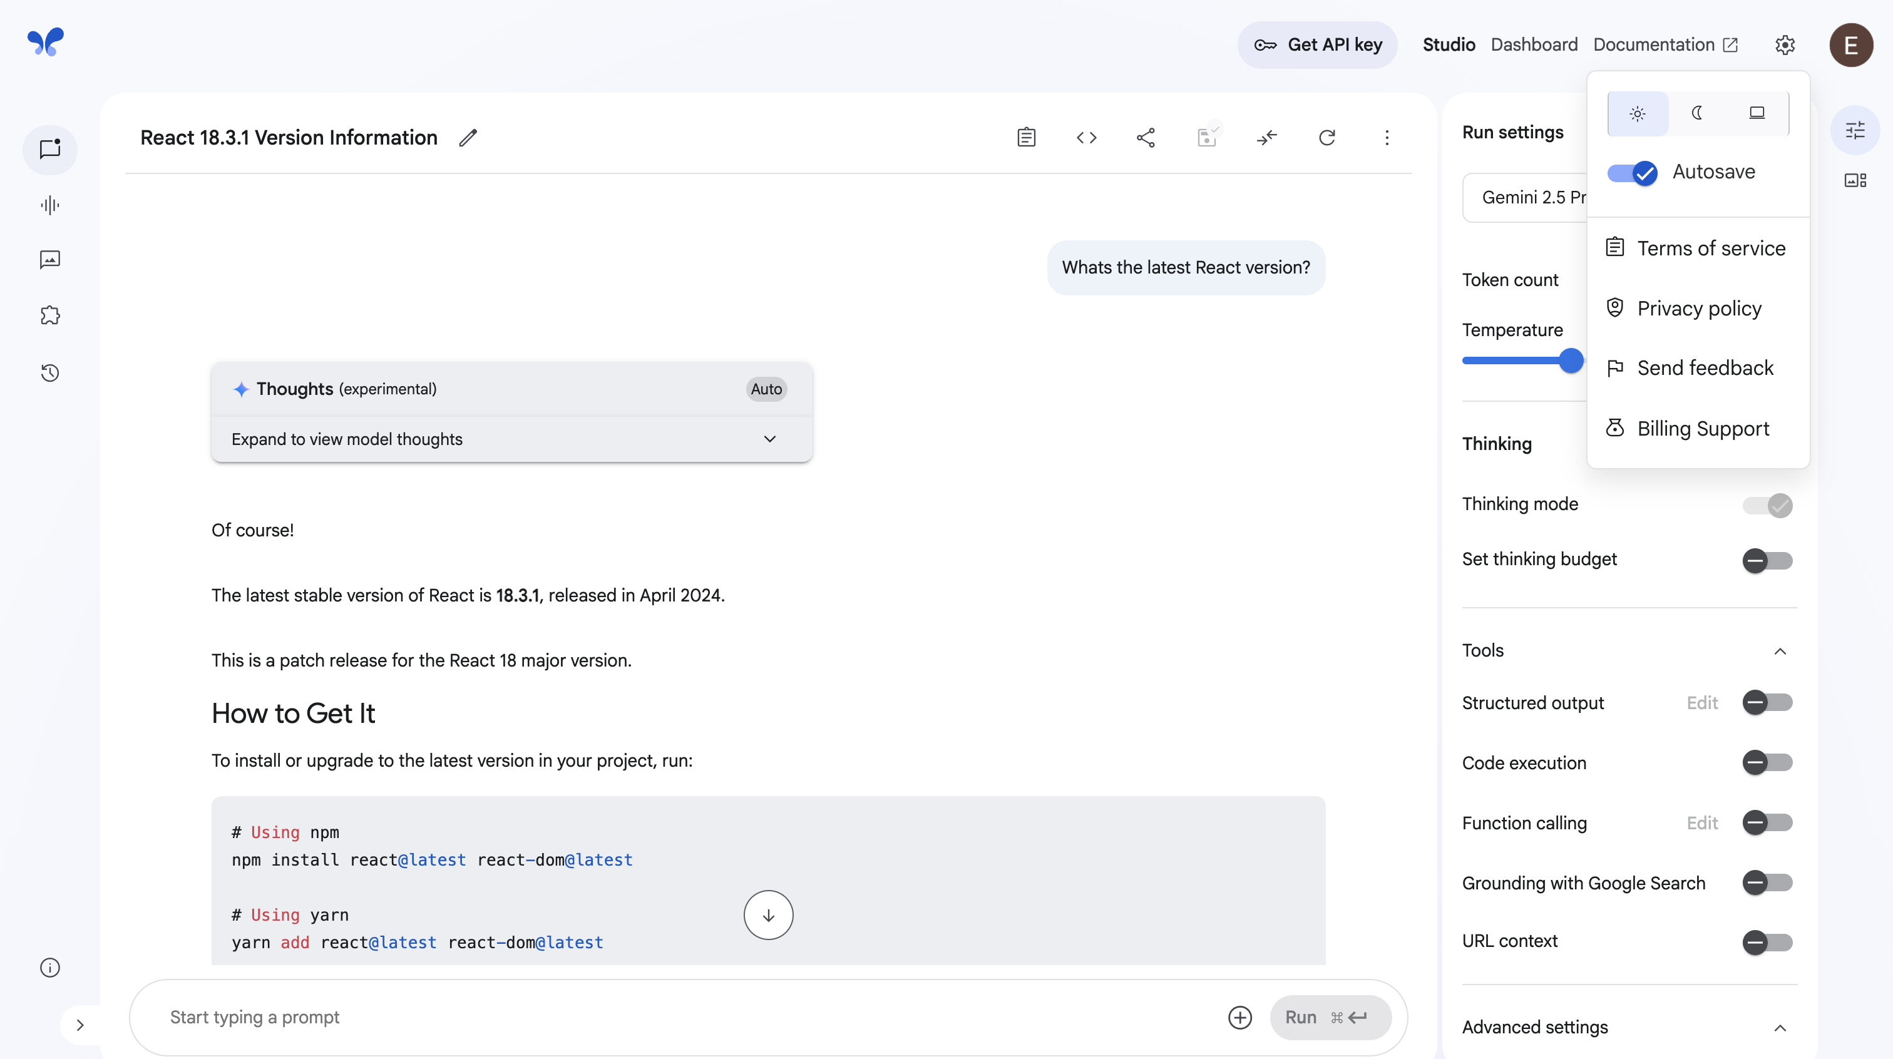Open the prompt gallery icon on the right edge
The width and height of the screenshot is (1893, 1059).
[1855, 180]
